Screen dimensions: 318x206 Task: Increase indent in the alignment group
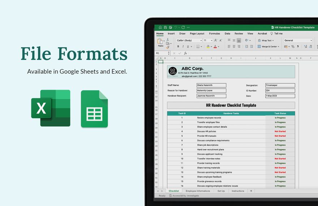pos(252,47)
